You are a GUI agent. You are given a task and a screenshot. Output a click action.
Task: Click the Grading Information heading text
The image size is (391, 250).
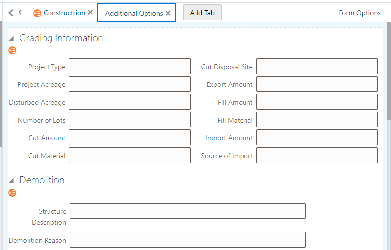tap(61, 38)
